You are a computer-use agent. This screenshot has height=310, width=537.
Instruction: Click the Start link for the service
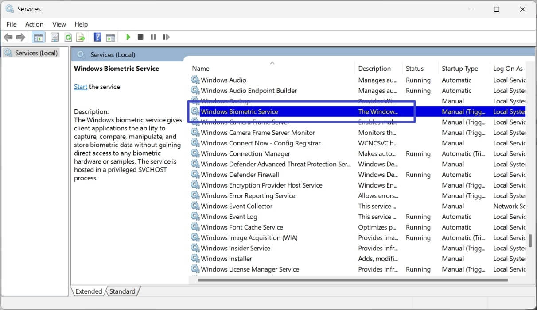click(80, 87)
